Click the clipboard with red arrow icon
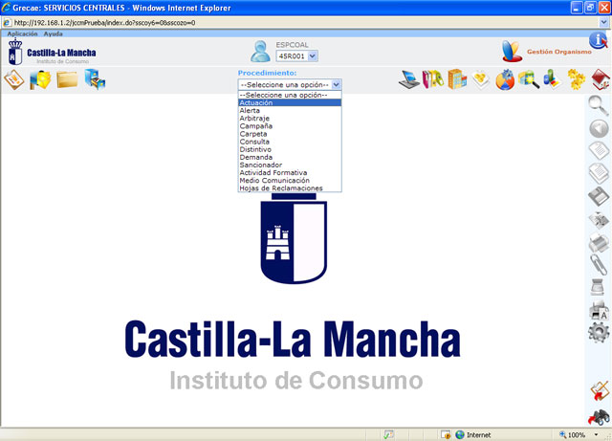The width and height of the screenshot is (612, 441). pos(600,391)
